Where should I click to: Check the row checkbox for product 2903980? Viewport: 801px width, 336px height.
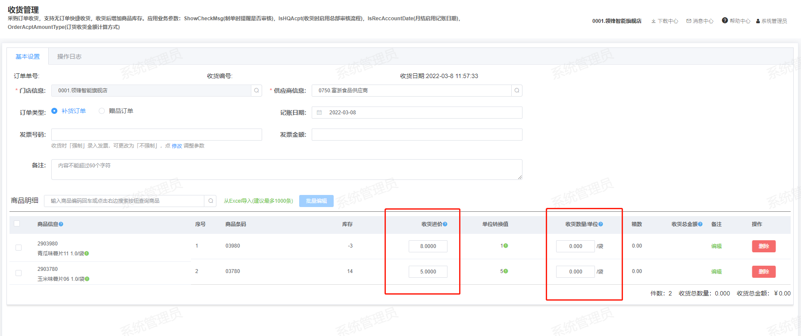[19, 248]
